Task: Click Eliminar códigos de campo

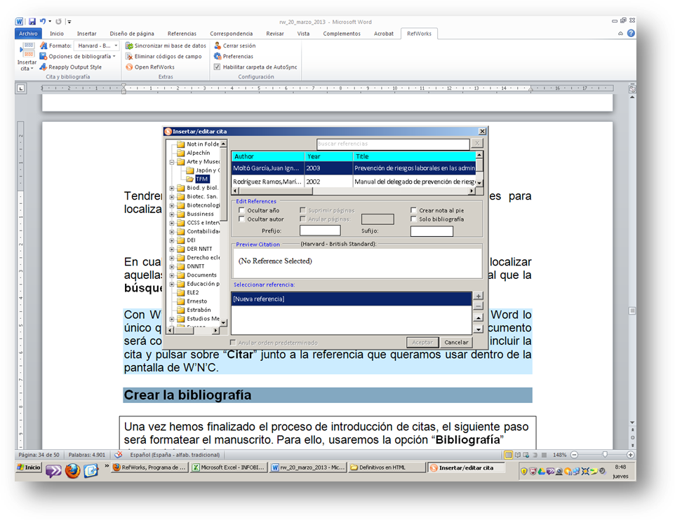Action: click(163, 56)
